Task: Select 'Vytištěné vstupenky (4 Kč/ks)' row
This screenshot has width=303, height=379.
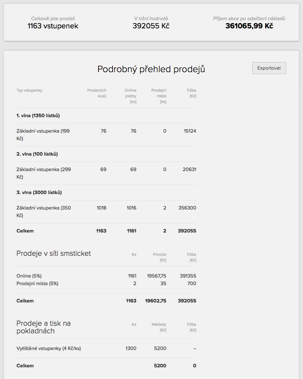Action: (49, 348)
